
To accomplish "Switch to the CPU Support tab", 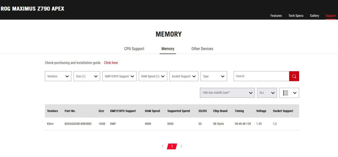I will 134,49.
